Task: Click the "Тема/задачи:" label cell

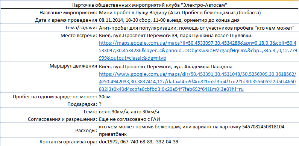Action: coord(49,28)
